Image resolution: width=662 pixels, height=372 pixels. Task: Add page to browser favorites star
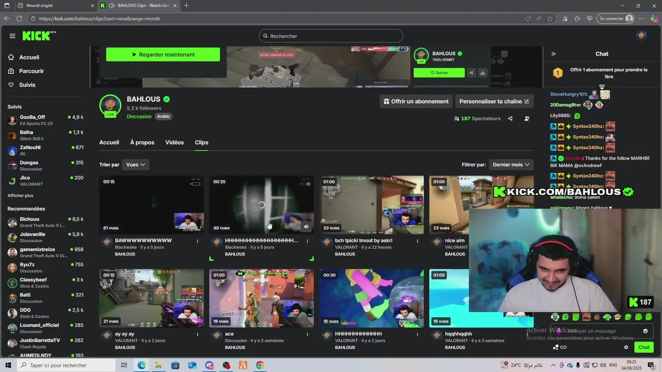(x=550, y=19)
